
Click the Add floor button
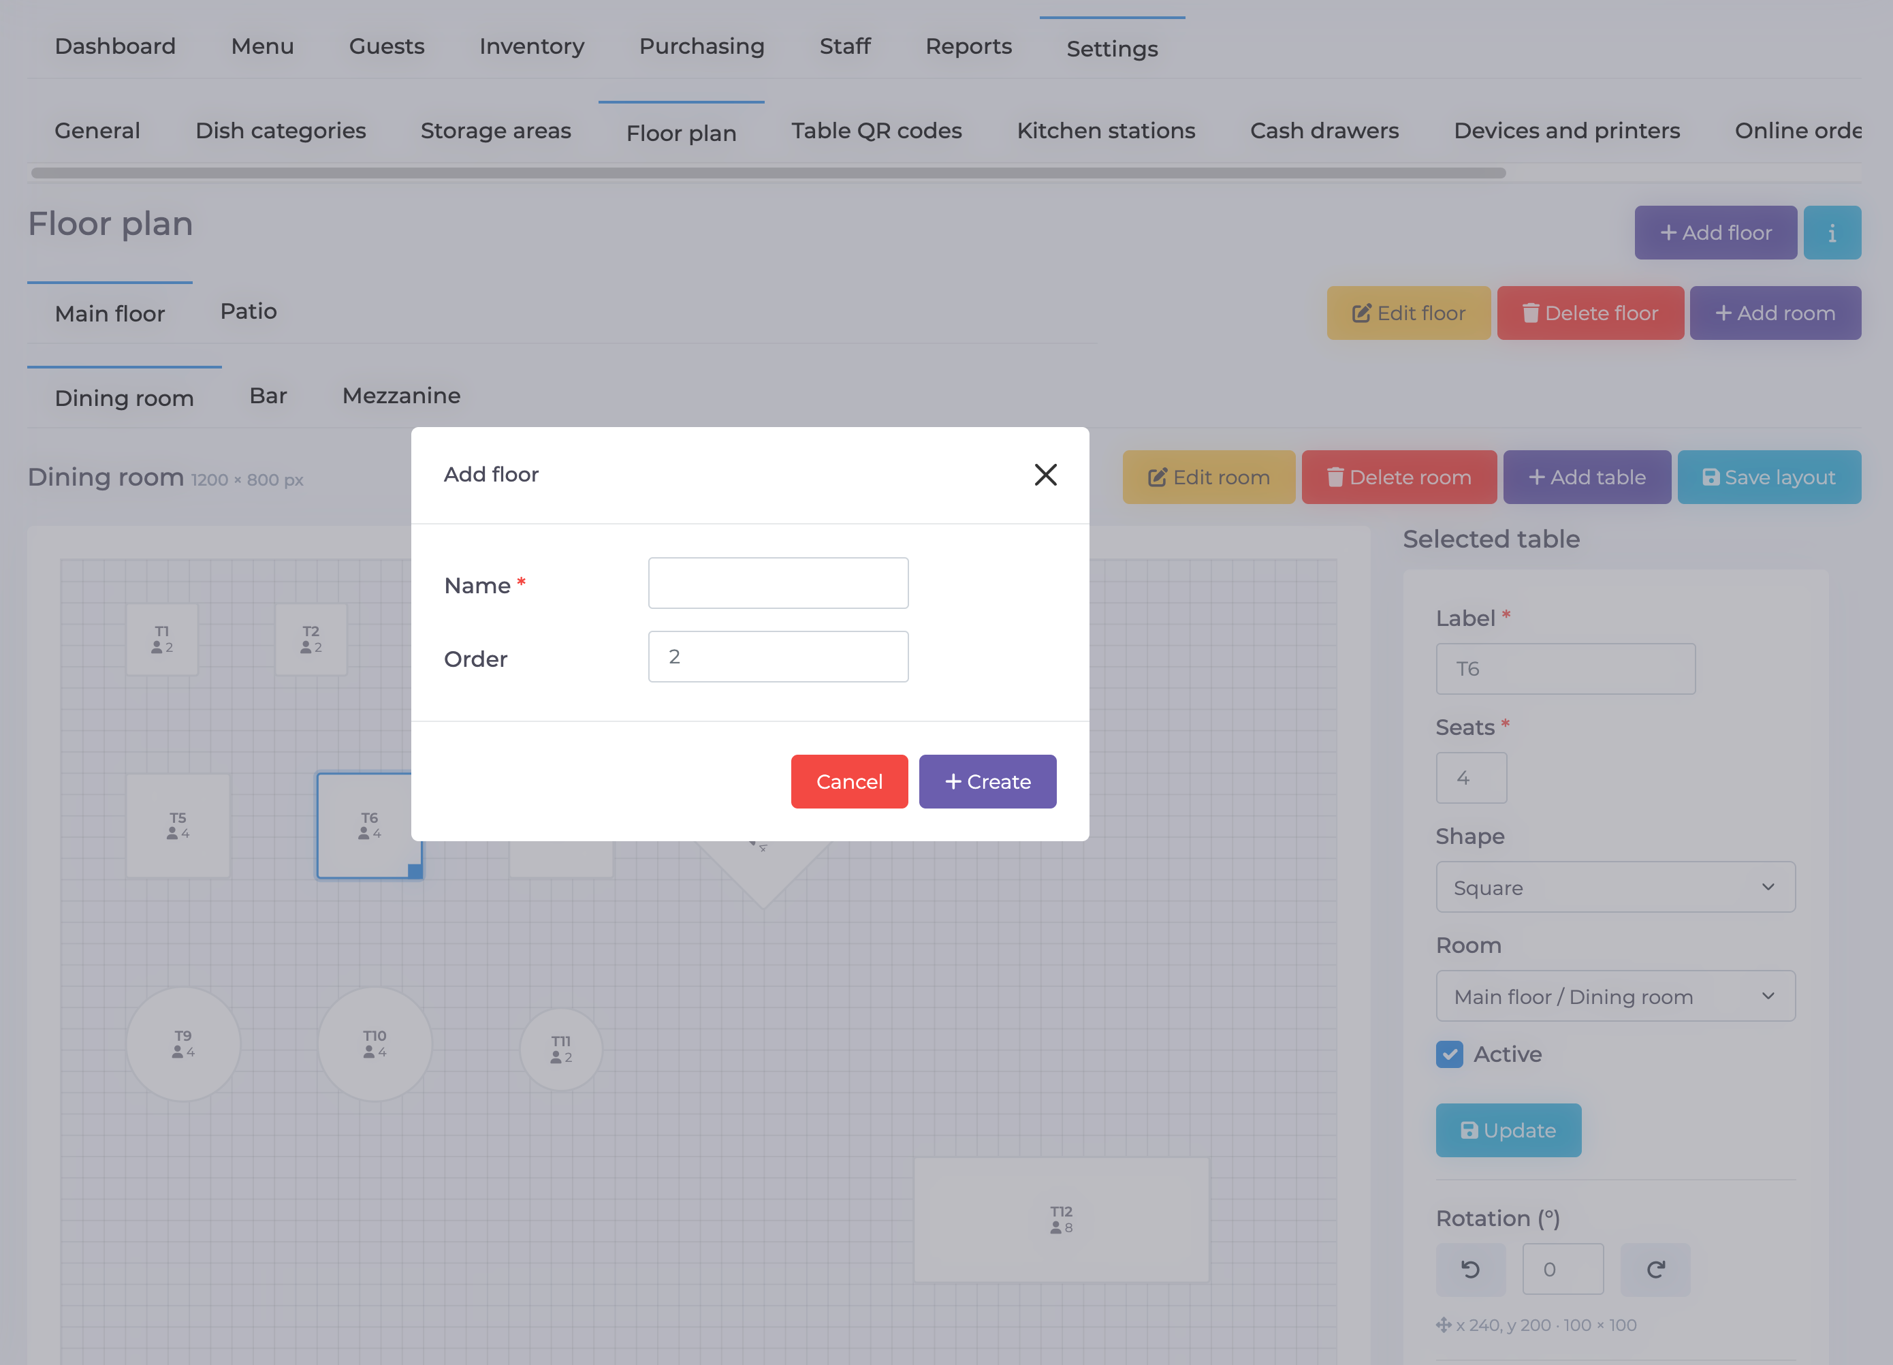(x=1715, y=233)
